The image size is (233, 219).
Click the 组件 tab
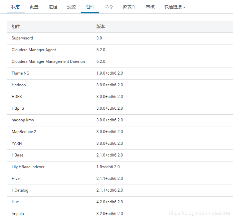[90, 7]
